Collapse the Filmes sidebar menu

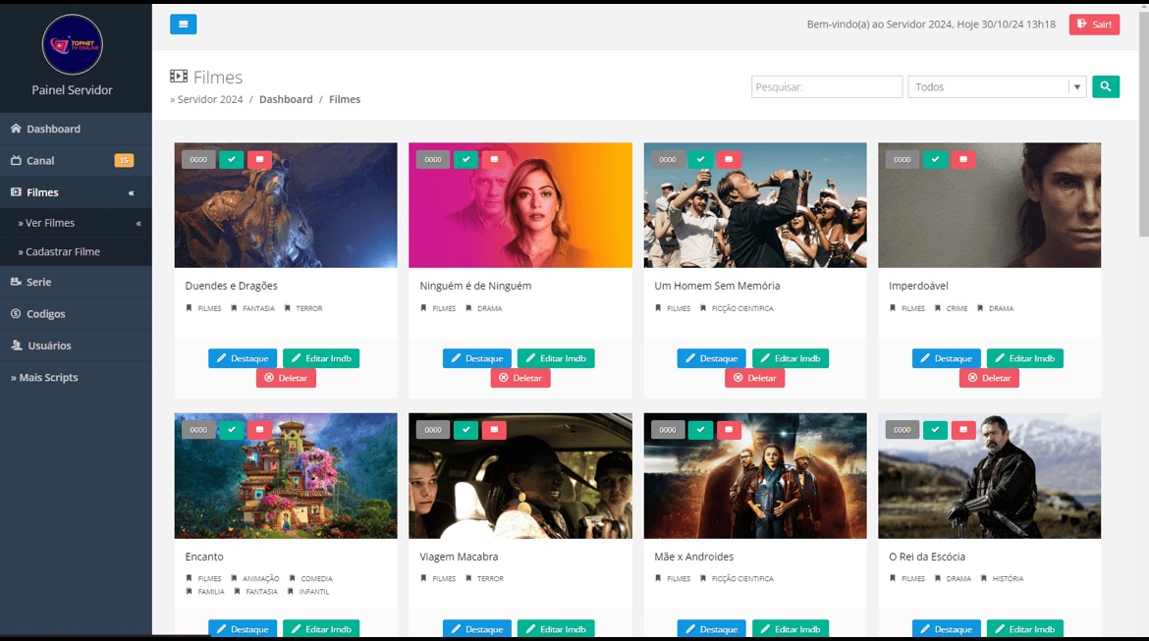[x=77, y=192]
